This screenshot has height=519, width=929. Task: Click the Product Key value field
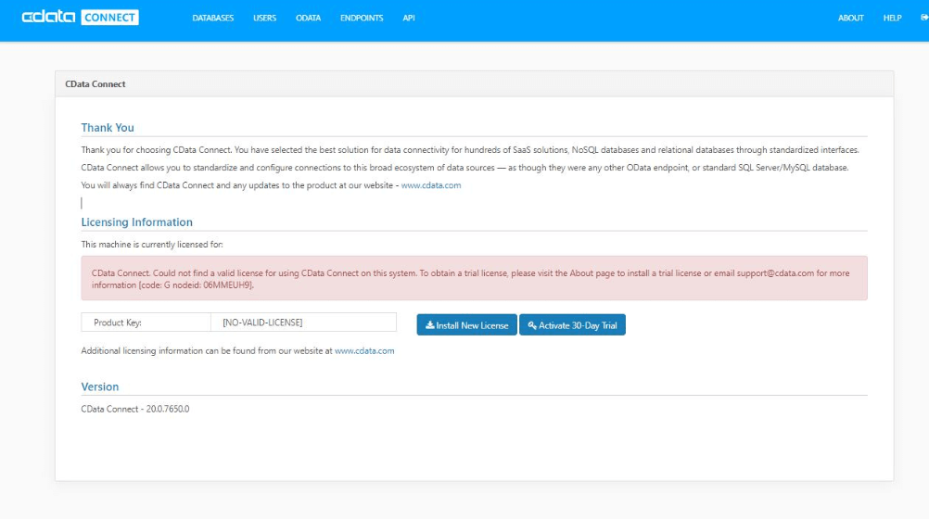point(303,323)
